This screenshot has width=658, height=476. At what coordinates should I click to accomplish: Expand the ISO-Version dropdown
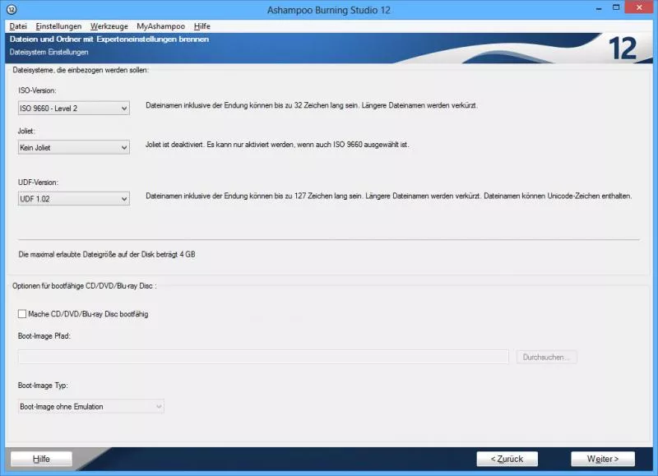pyautogui.click(x=74, y=109)
